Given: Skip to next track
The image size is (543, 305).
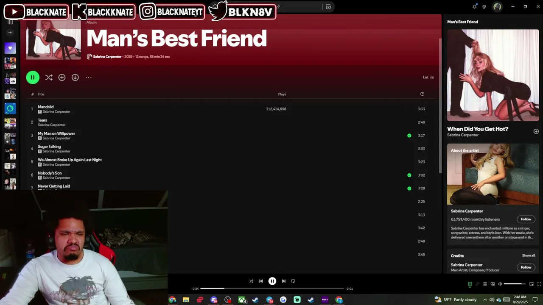Looking at the screenshot, I should point(283,281).
